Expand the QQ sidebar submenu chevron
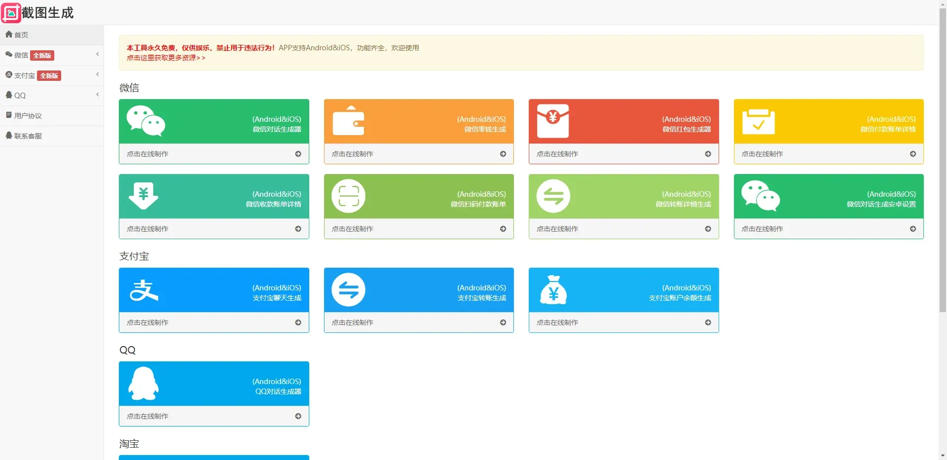The height and width of the screenshot is (460, 947). (97, 95)
